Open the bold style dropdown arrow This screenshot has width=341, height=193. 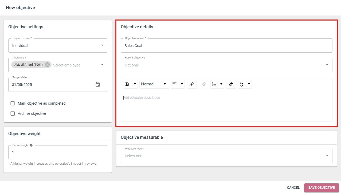[135, 84]
